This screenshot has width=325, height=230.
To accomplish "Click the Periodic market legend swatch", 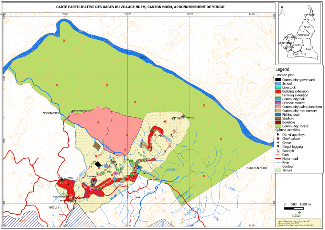I will (278, 103).
